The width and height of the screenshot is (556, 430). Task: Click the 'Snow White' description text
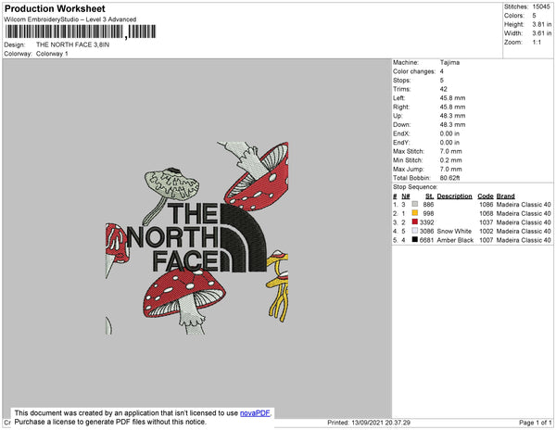coord(454,231)
